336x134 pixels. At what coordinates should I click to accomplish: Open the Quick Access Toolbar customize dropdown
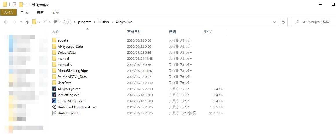(26, 5)
